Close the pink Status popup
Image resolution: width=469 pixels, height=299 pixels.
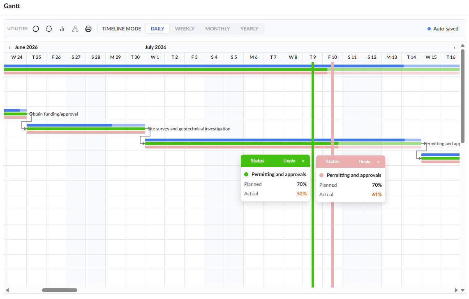pos(379,162)
